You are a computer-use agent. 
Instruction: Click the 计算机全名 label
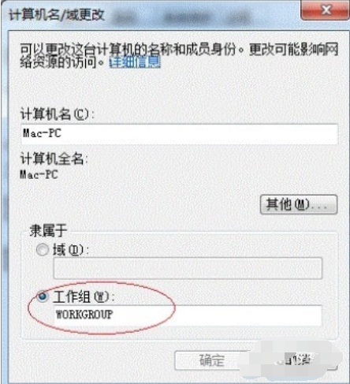[54, 159]
